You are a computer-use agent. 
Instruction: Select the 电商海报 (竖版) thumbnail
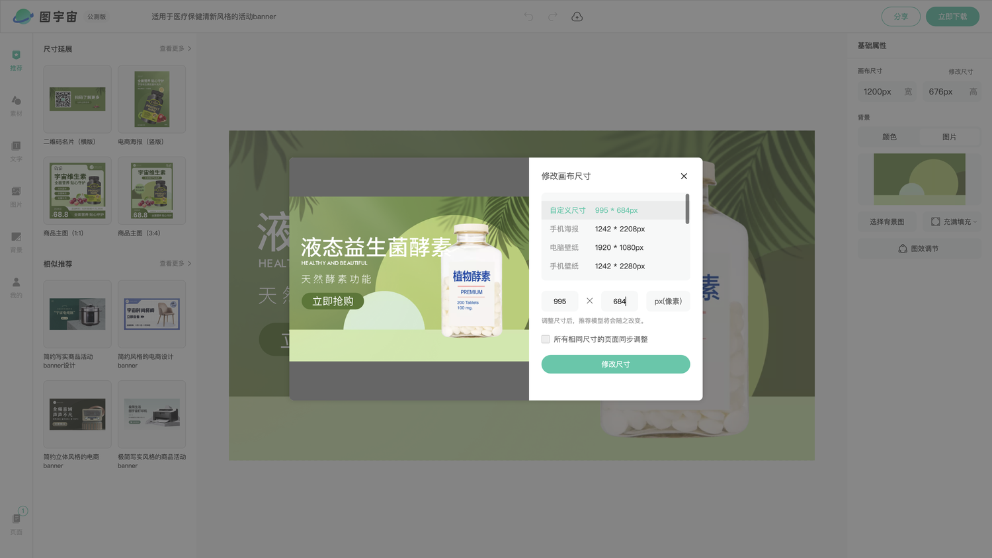click(151, 99)
